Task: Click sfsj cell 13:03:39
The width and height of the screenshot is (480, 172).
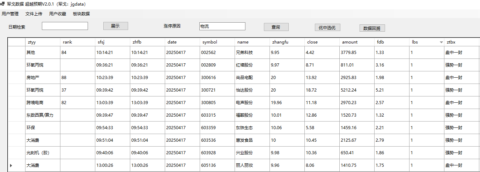Action: tap(112, 103)
